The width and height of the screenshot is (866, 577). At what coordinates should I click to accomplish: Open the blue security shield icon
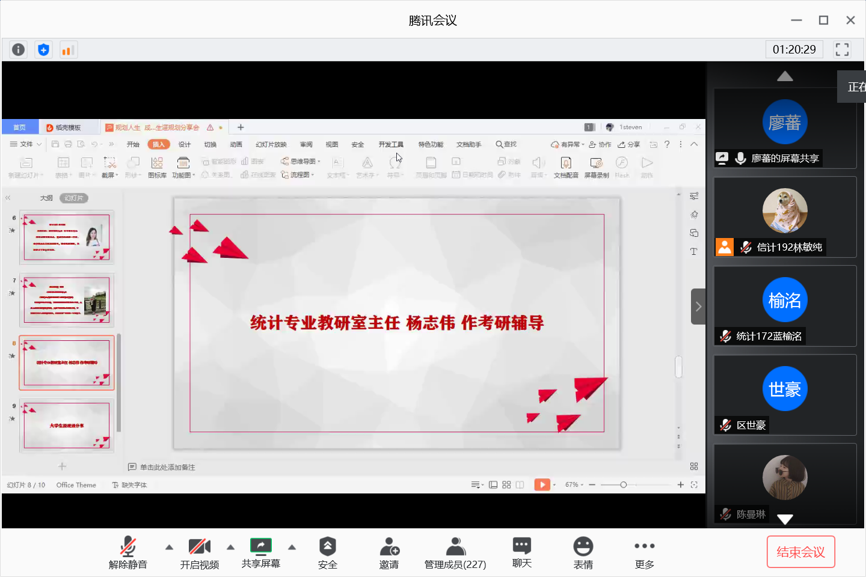coord(43,50)
